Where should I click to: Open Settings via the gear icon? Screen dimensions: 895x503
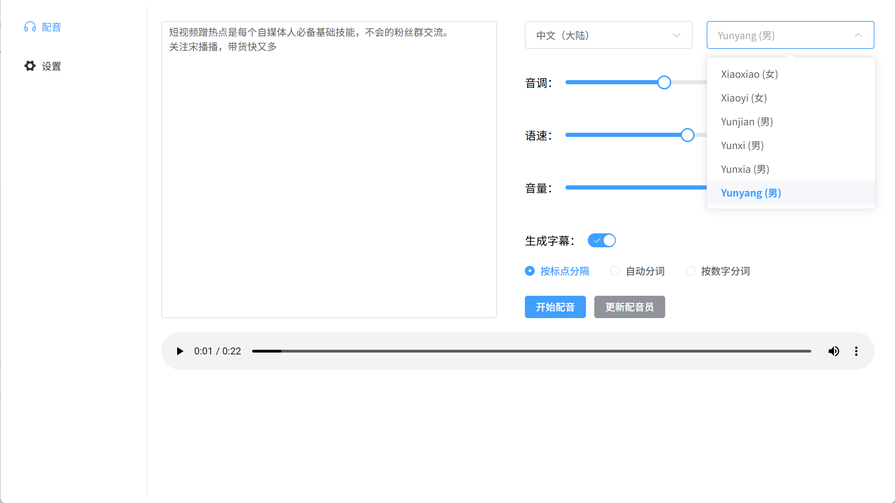29,66
